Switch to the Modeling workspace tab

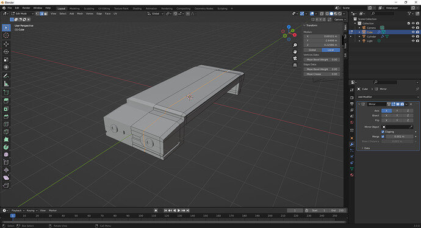74,9
